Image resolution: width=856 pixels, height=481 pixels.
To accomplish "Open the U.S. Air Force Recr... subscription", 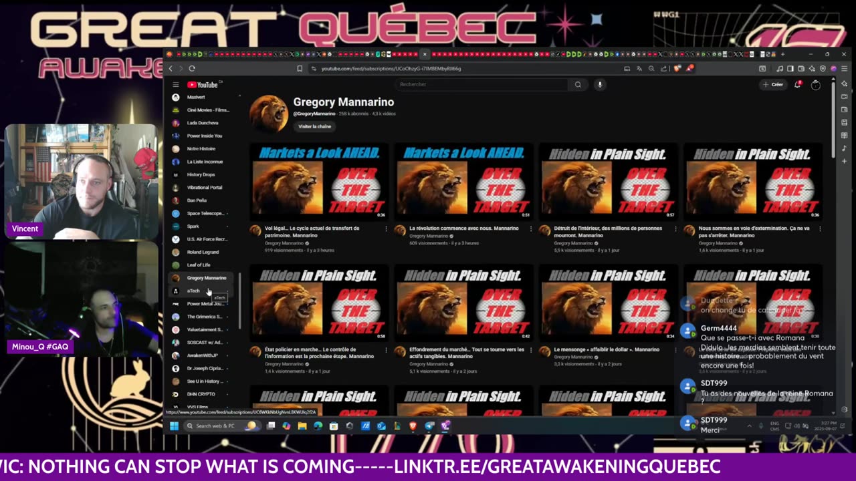I will coord(201,239).
